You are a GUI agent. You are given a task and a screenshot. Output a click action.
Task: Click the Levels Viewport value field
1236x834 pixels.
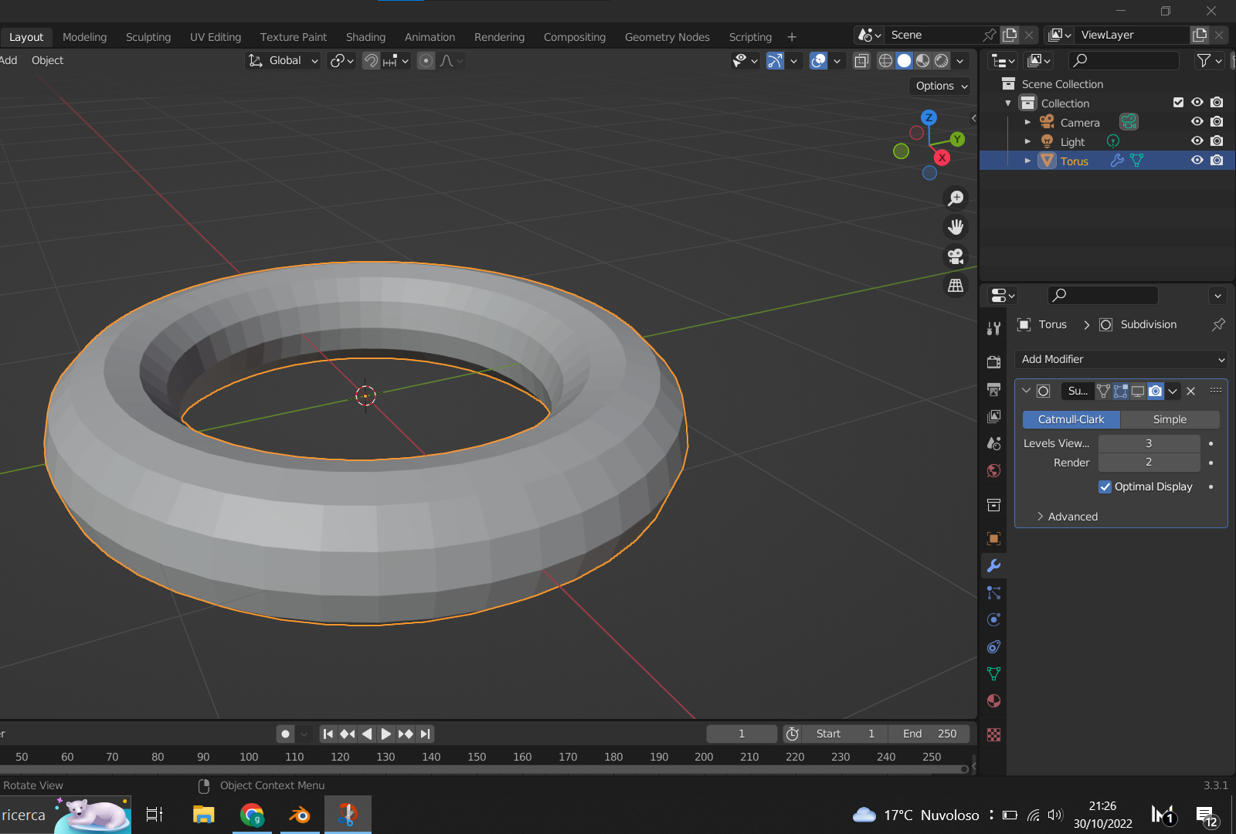click(x=1149, y=443)
